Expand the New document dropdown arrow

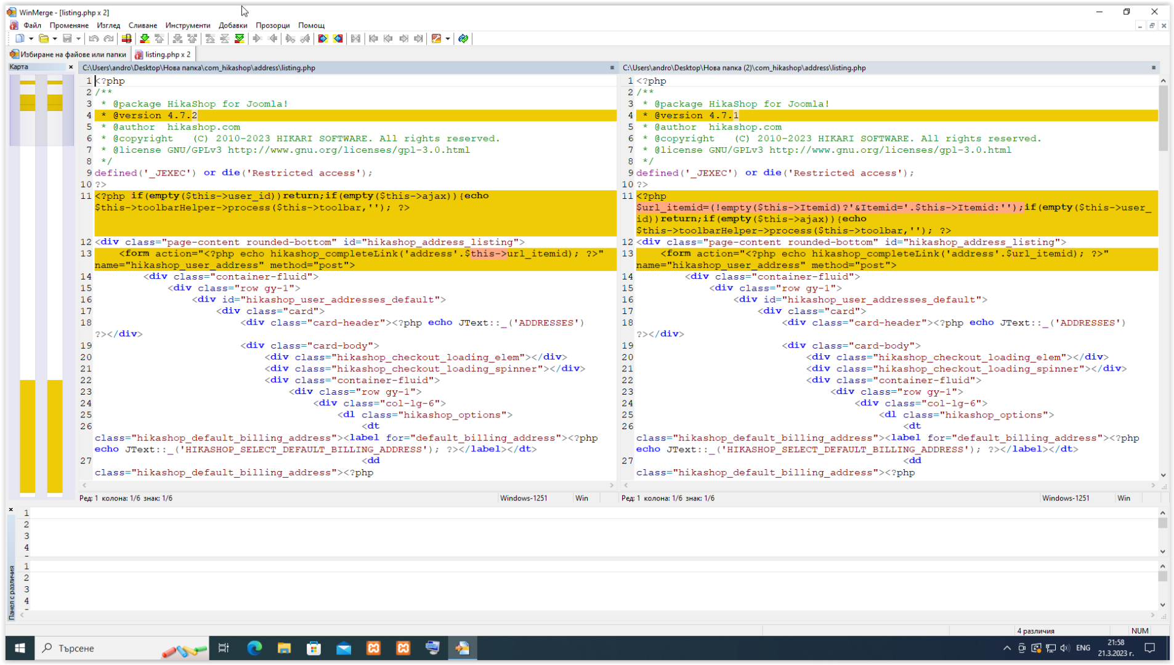tap(31, 39)
